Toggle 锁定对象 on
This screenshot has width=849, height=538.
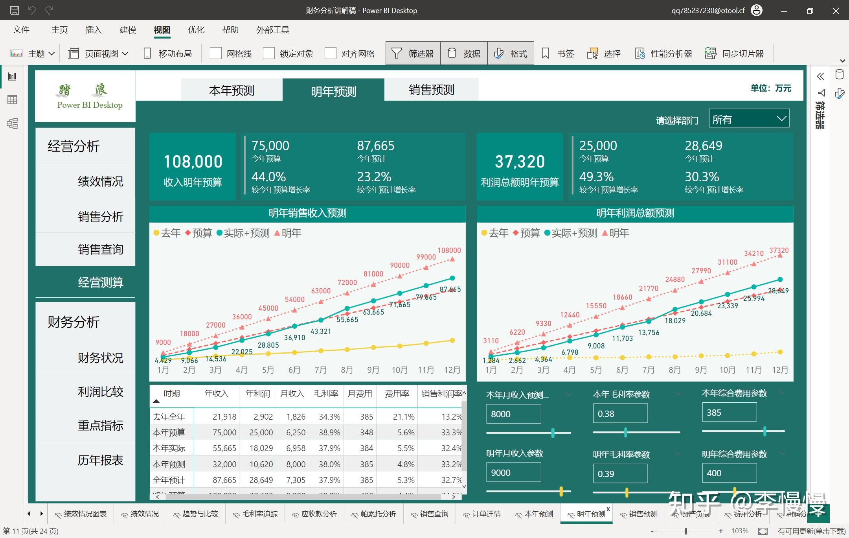[x=268, y=53]
